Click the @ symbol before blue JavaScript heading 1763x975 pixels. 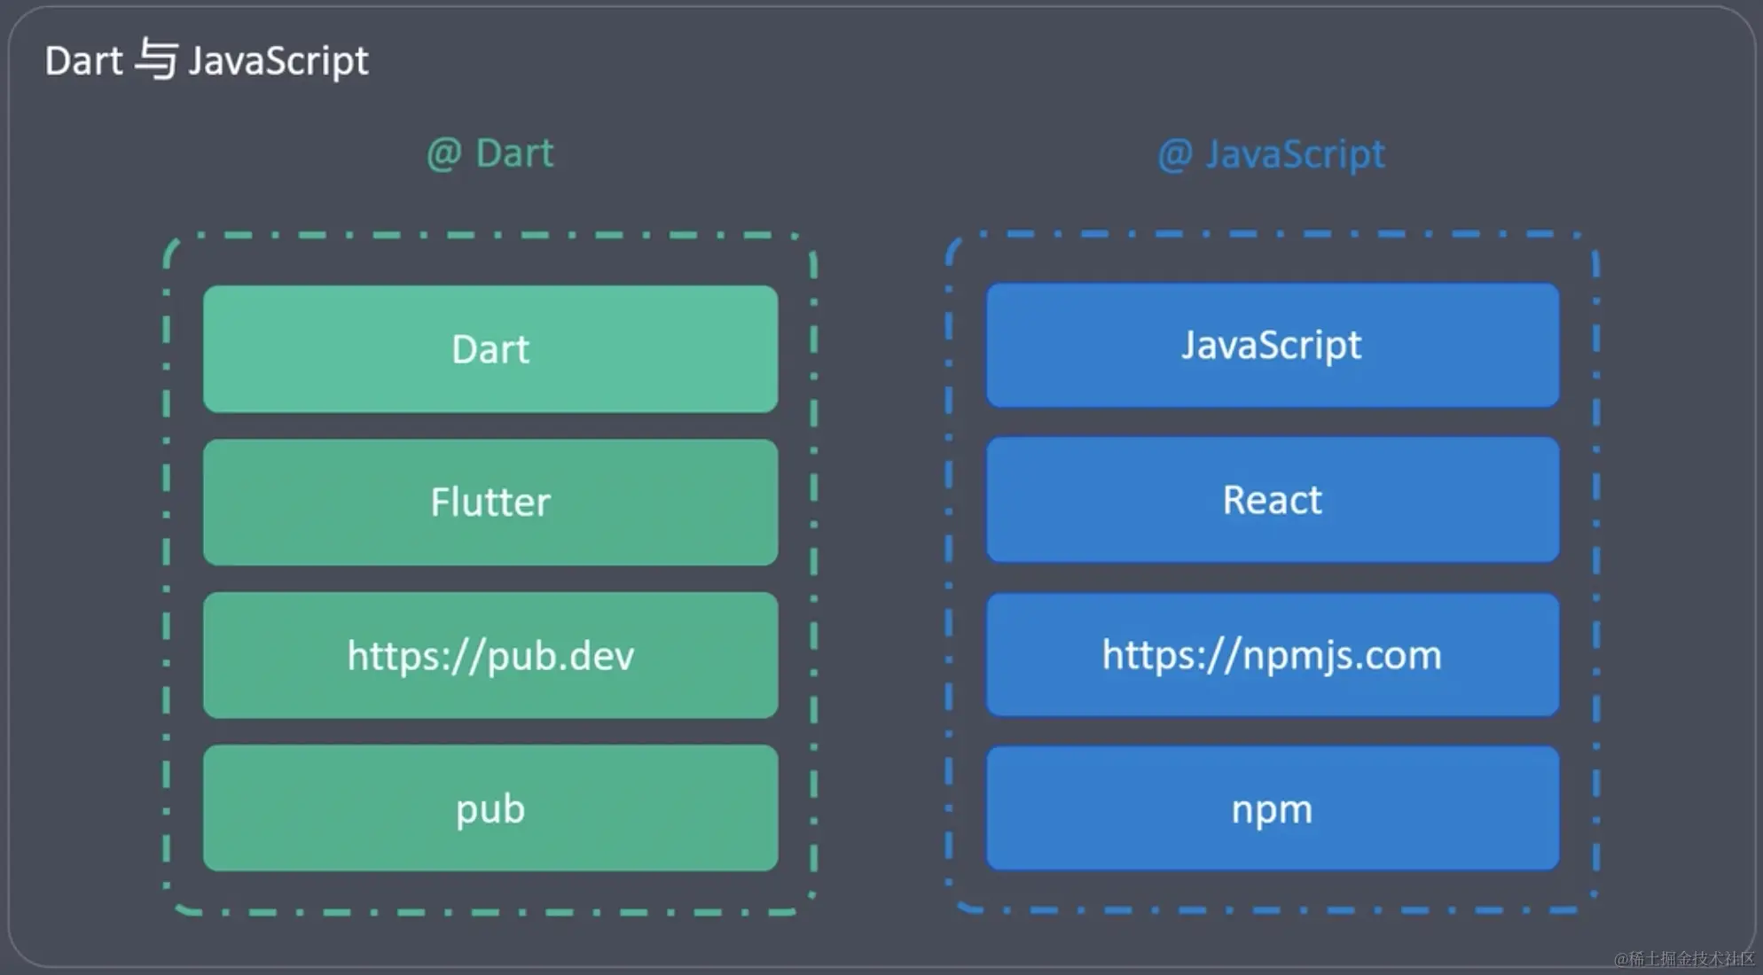coord(1175,155)
